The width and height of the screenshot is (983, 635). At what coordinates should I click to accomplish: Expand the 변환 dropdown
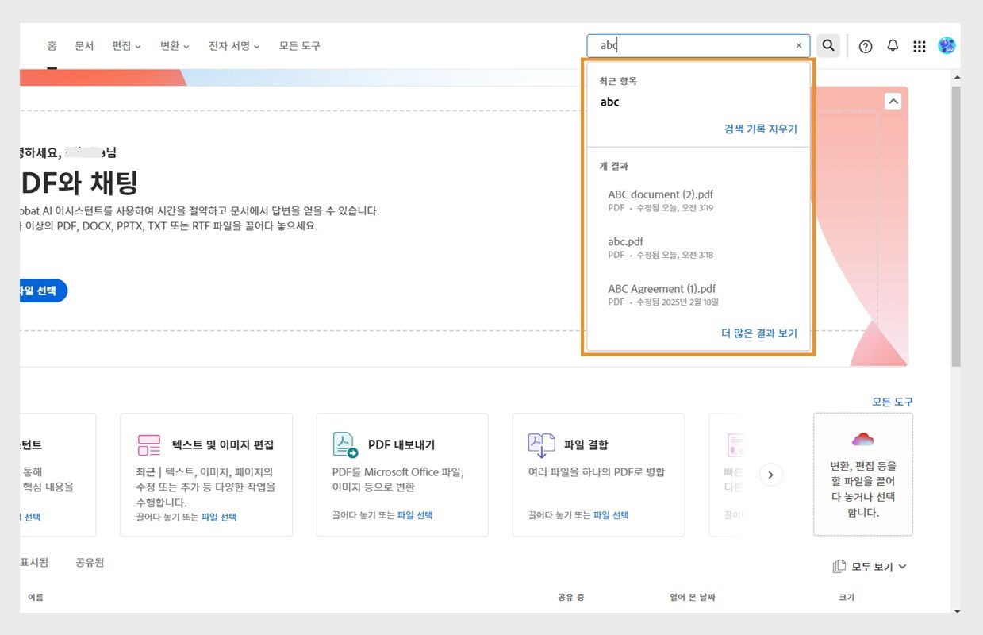click(173, 46)
